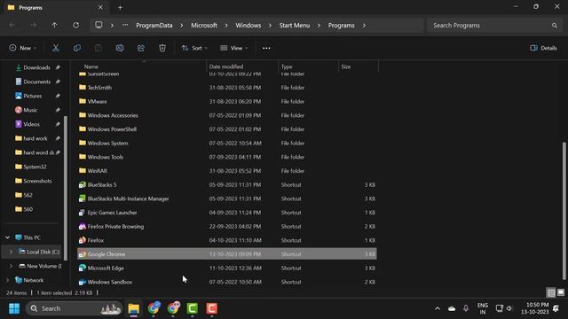Image resolution: width=568 pixels, height=319 pixels.
Task: Navigate to Windows in breadcrumb
Action: [248, 26]
